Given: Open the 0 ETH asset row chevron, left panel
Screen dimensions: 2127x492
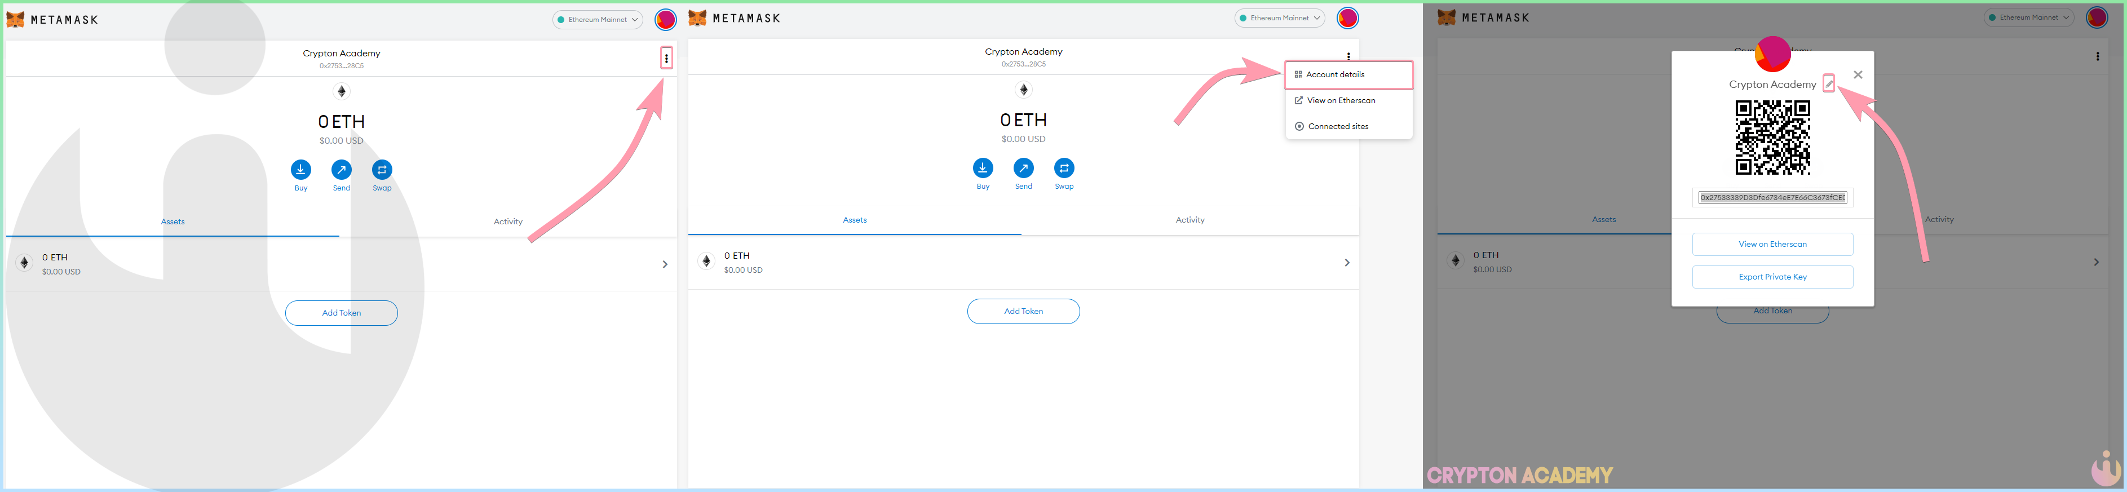Looking at the screenshot, I should [x=665, y=264].
